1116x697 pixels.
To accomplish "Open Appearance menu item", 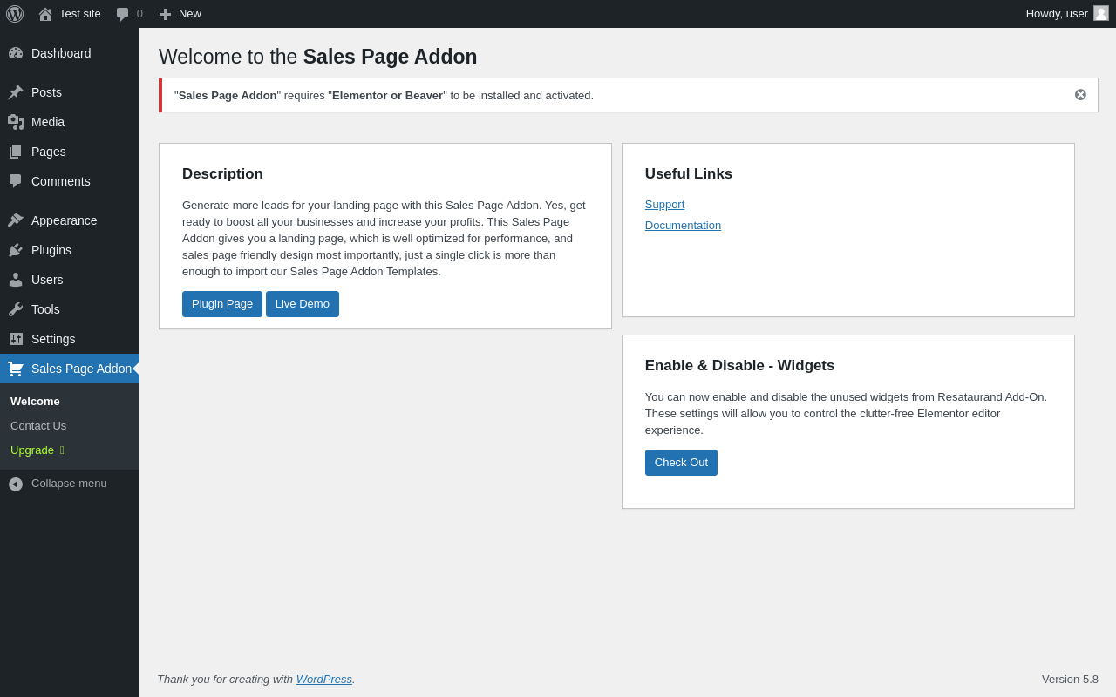I will click(70, 220).
